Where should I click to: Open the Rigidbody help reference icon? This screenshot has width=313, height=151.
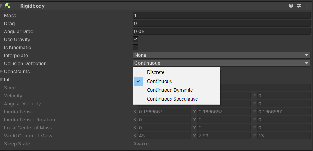click(291, 6)
